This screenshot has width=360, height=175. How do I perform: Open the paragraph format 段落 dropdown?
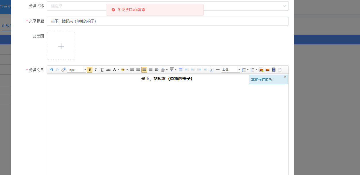click(230, 70)
